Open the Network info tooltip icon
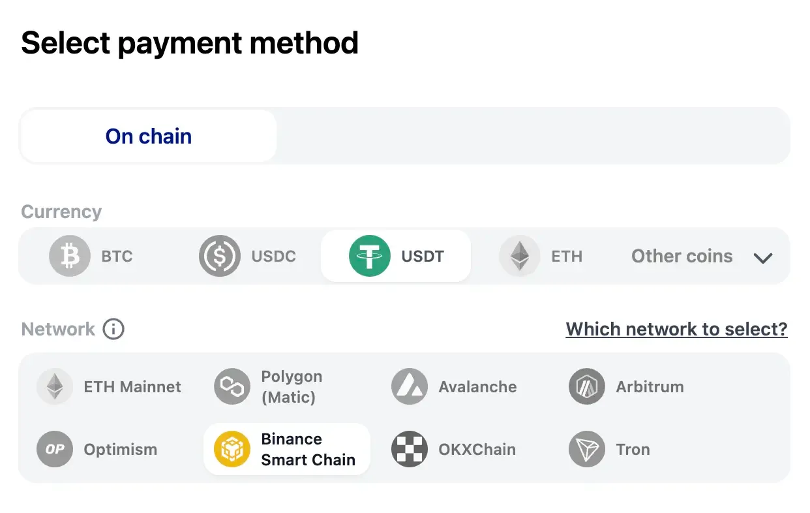Screen dimensions: 810x513 coord(114,329)
